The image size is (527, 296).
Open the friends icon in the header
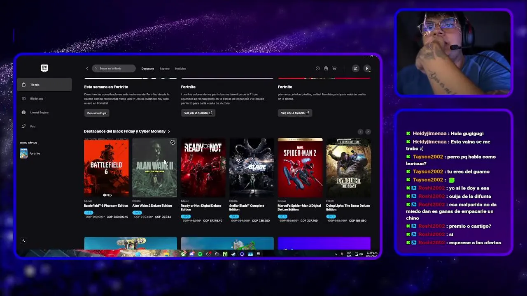point(355,69)
